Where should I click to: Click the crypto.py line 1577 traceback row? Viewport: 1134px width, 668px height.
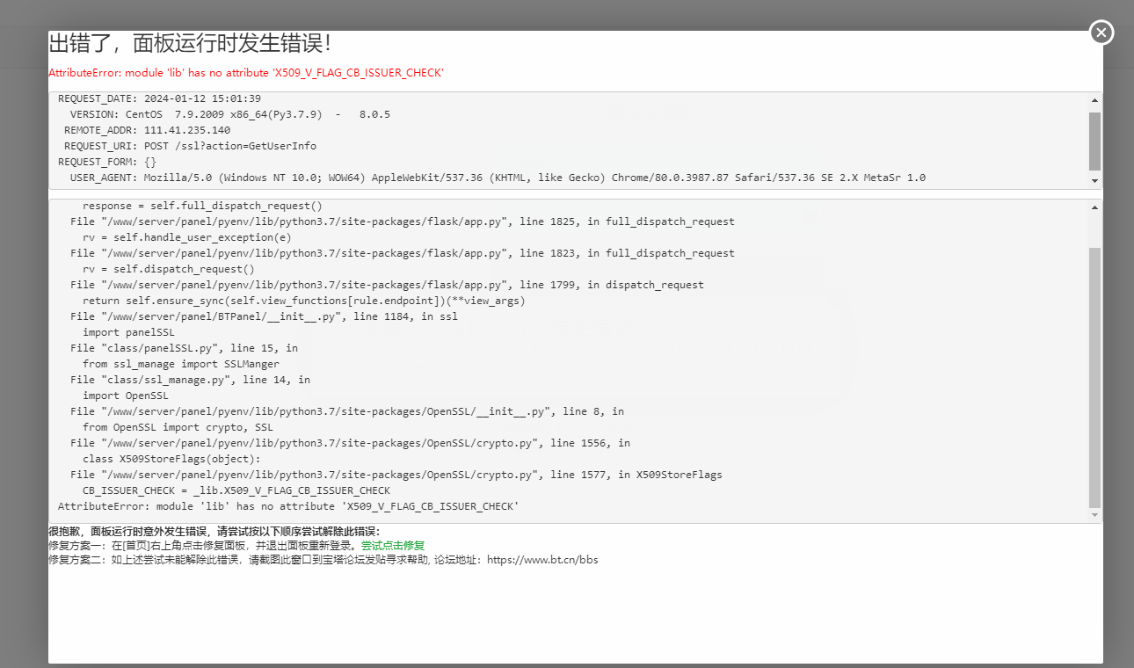tap(396, 475)
